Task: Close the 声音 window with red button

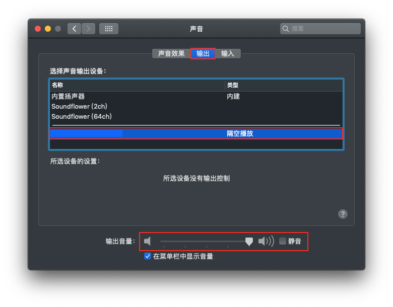Action: [38, 29]
